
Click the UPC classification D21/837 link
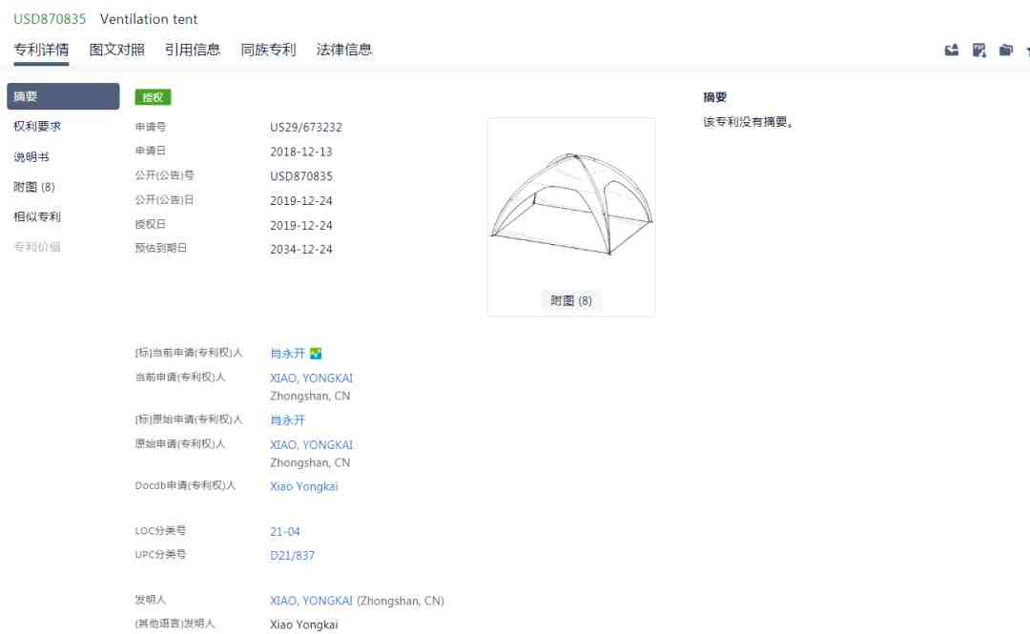coord(293,556)
